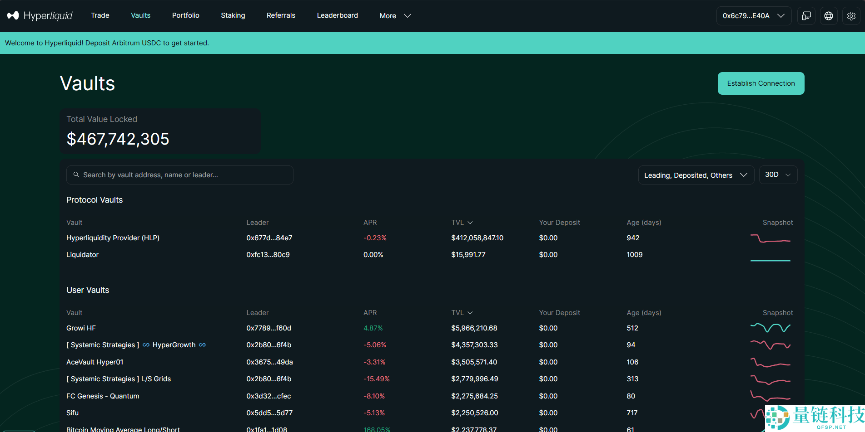Click Your Deposit header in User Vaults
This screenshot has width=865, height=432.
pos(559,313)
